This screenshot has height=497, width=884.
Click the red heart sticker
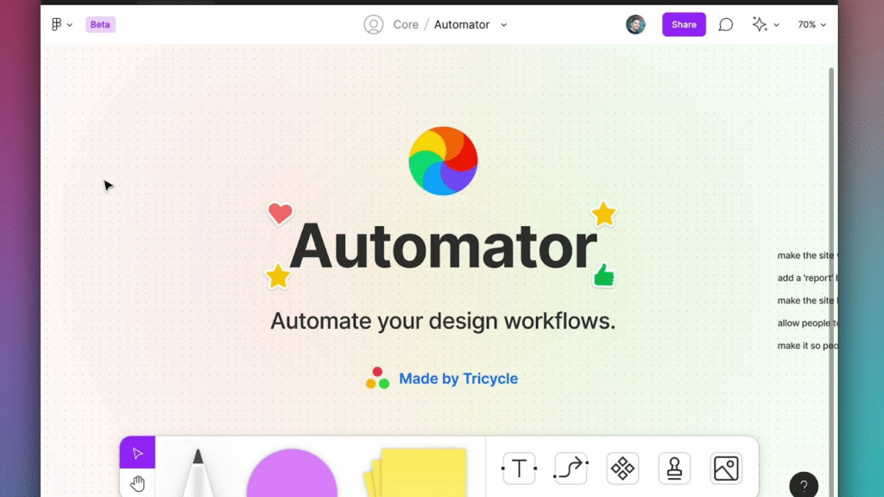[280, 214]
